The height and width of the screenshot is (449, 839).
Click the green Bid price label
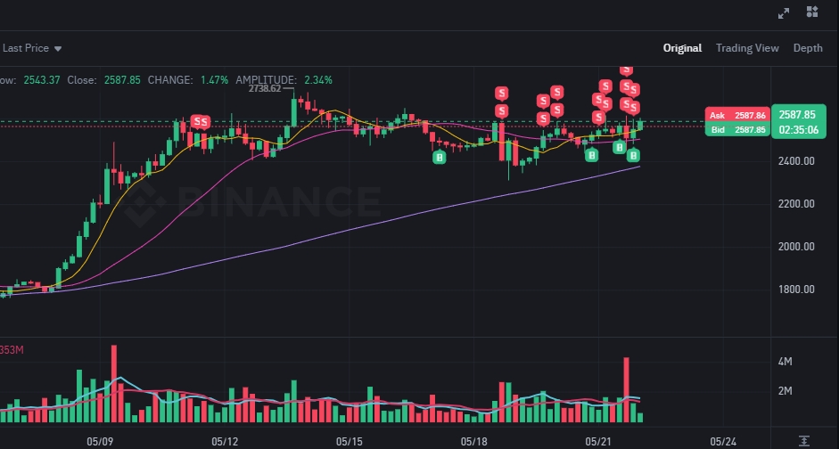point(737,129)
